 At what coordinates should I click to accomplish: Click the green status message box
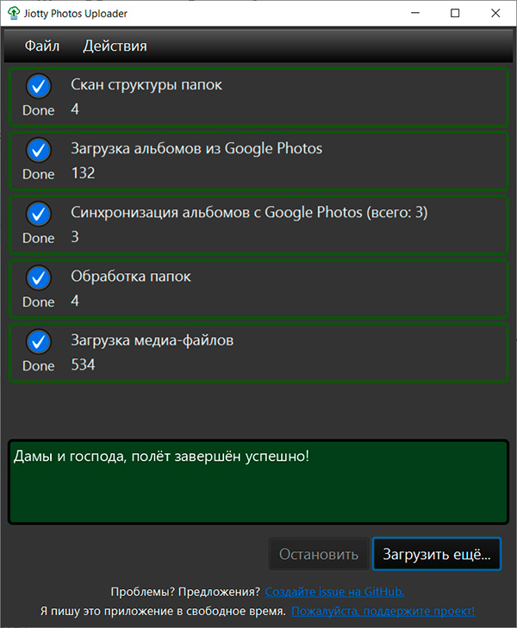coord(258,482)
